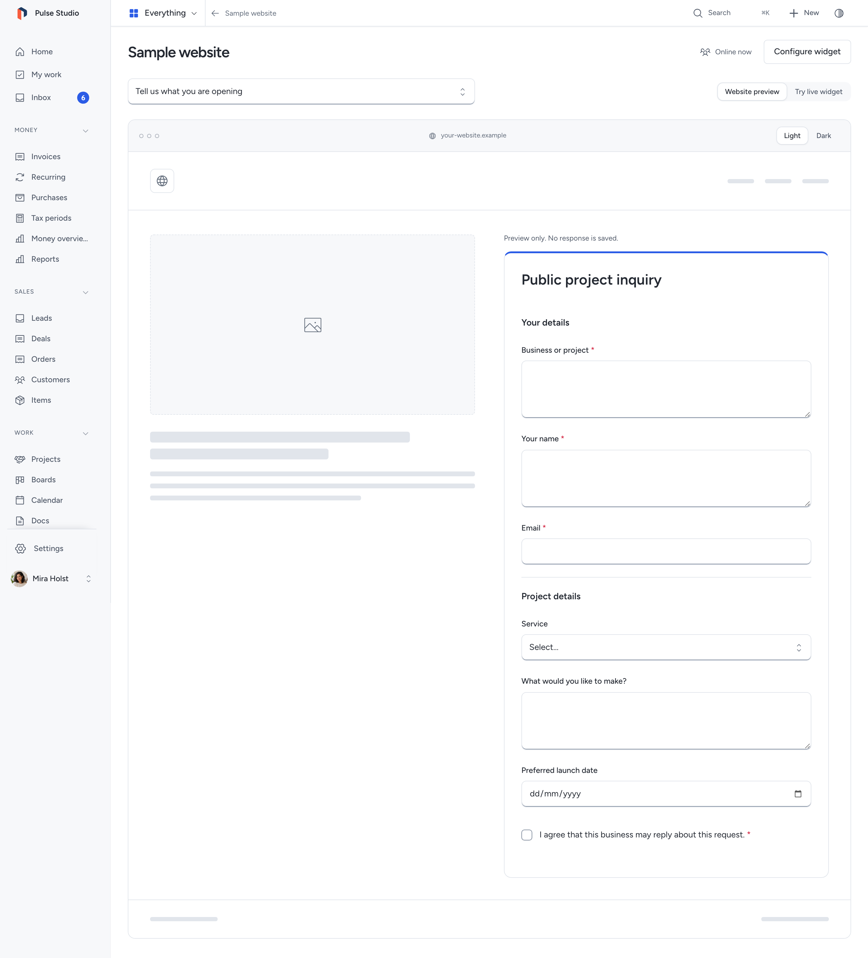Collapse the WORK sidebar section

coord(86,433)
